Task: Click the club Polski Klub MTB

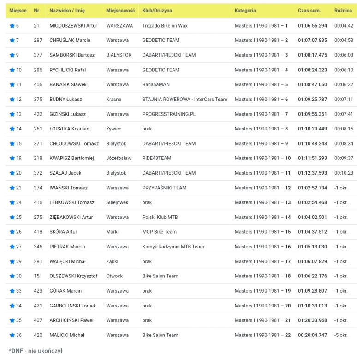Action: point(160,217)
